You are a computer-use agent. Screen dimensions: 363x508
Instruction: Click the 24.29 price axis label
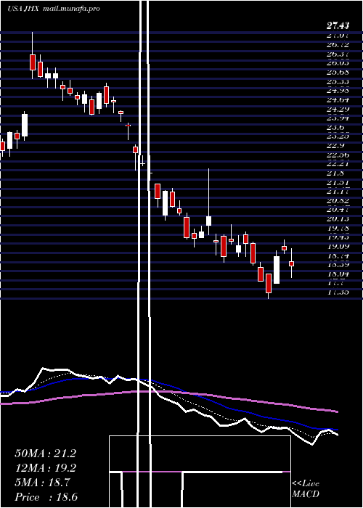(338, 109)
